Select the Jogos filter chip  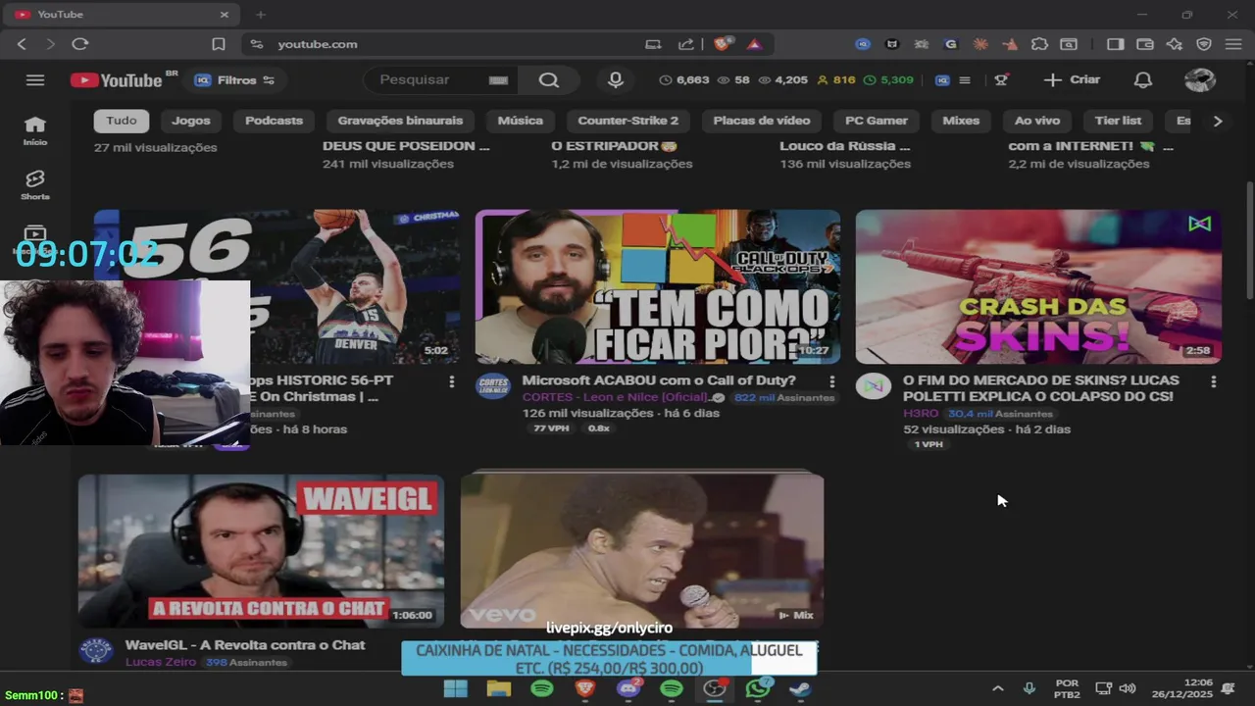point(191,121)
